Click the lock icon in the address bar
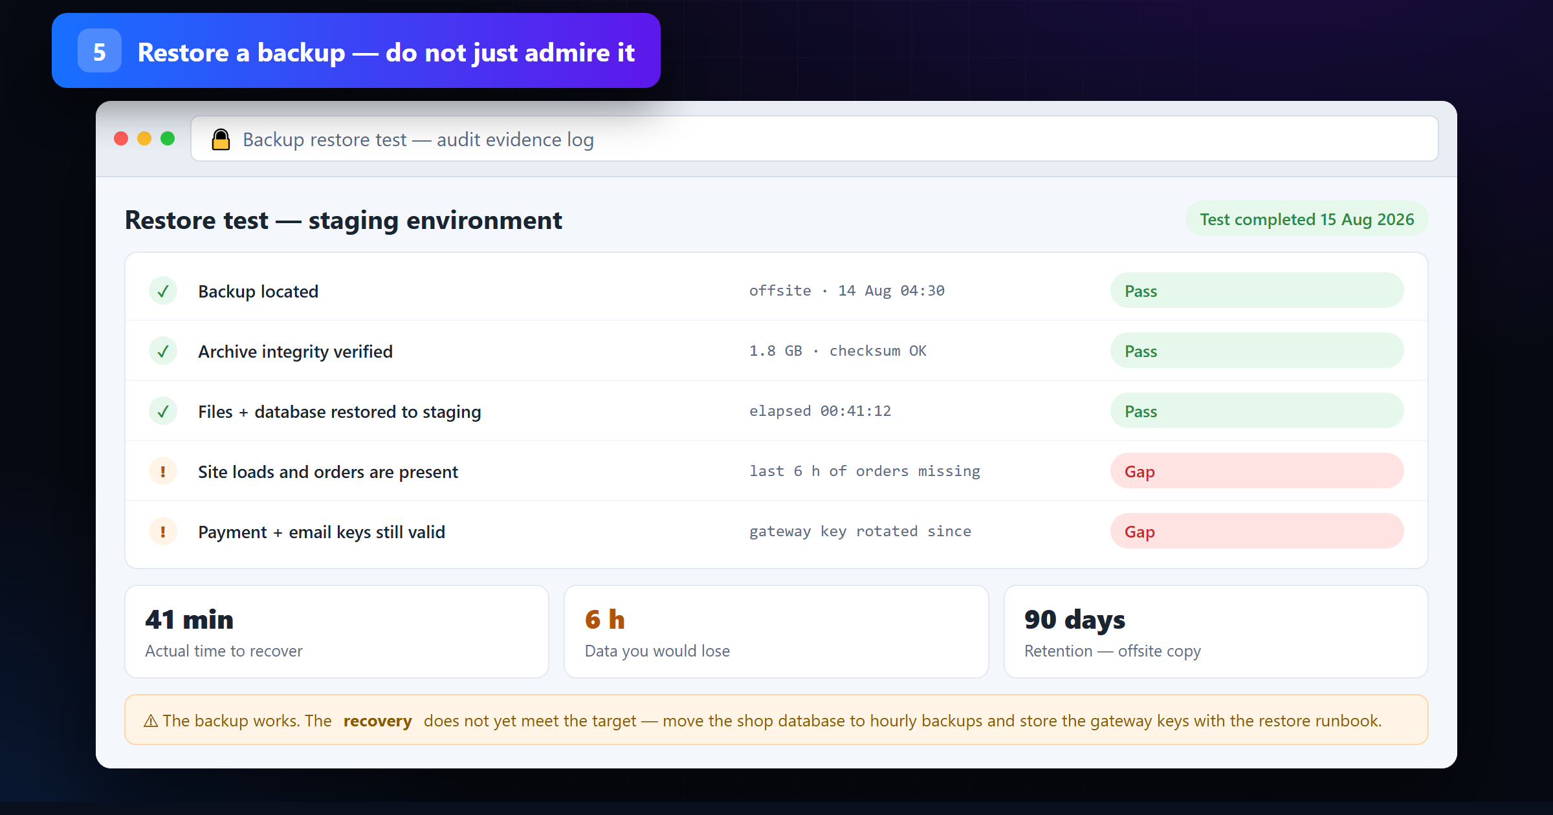The height and width of the screenshot is (815, 1553). click(x=221, y=140)
